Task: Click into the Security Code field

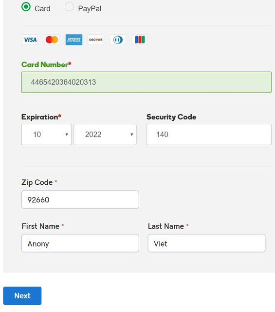Action: coord(209,135)
